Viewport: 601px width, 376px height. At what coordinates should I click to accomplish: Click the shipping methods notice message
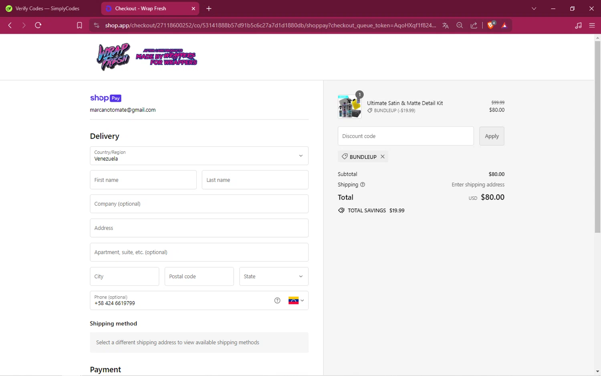199,342
